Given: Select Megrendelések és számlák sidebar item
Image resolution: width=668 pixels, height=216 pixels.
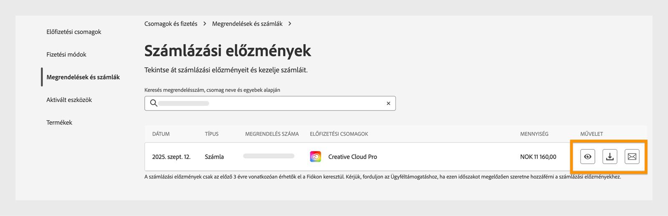Looking at the screenshot, I should click(83, 77).
